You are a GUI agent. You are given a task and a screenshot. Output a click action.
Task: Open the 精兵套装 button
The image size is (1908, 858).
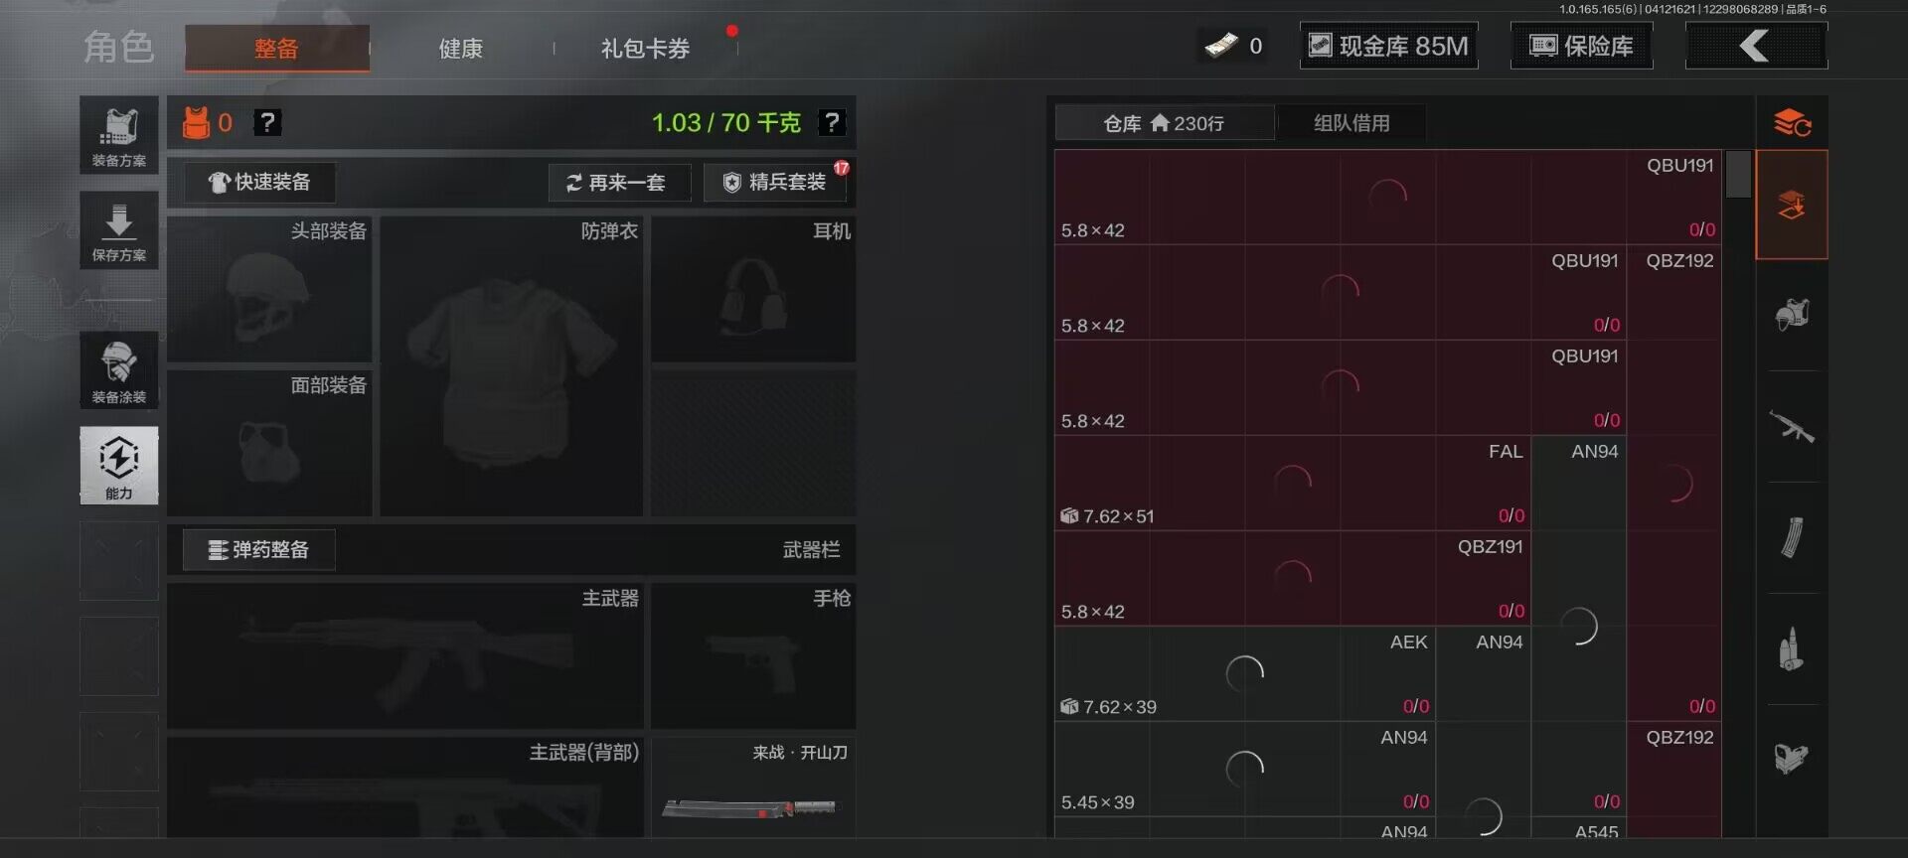coord(775,183)
